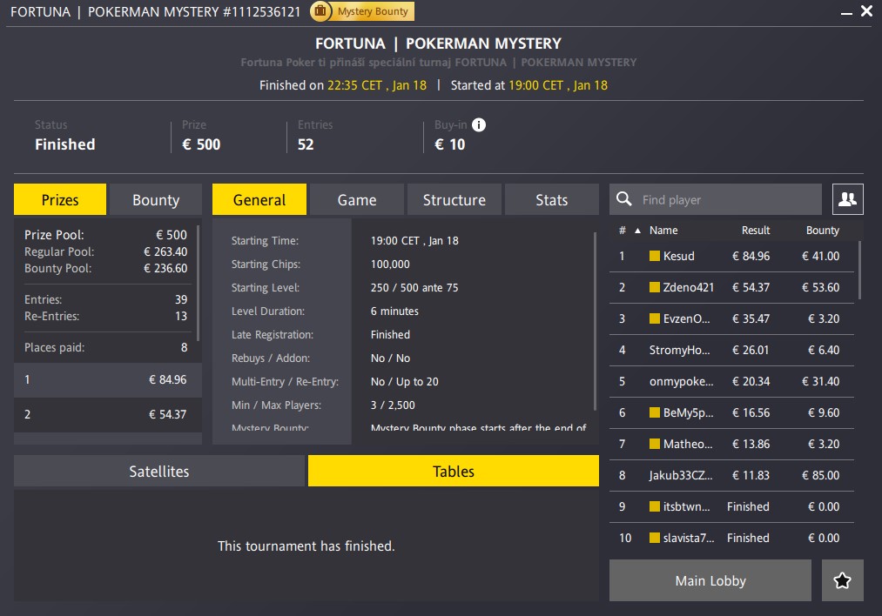Click the yellow flag next to slavista7...
Screen dimensions: 882x616
(x=655, y=538)
